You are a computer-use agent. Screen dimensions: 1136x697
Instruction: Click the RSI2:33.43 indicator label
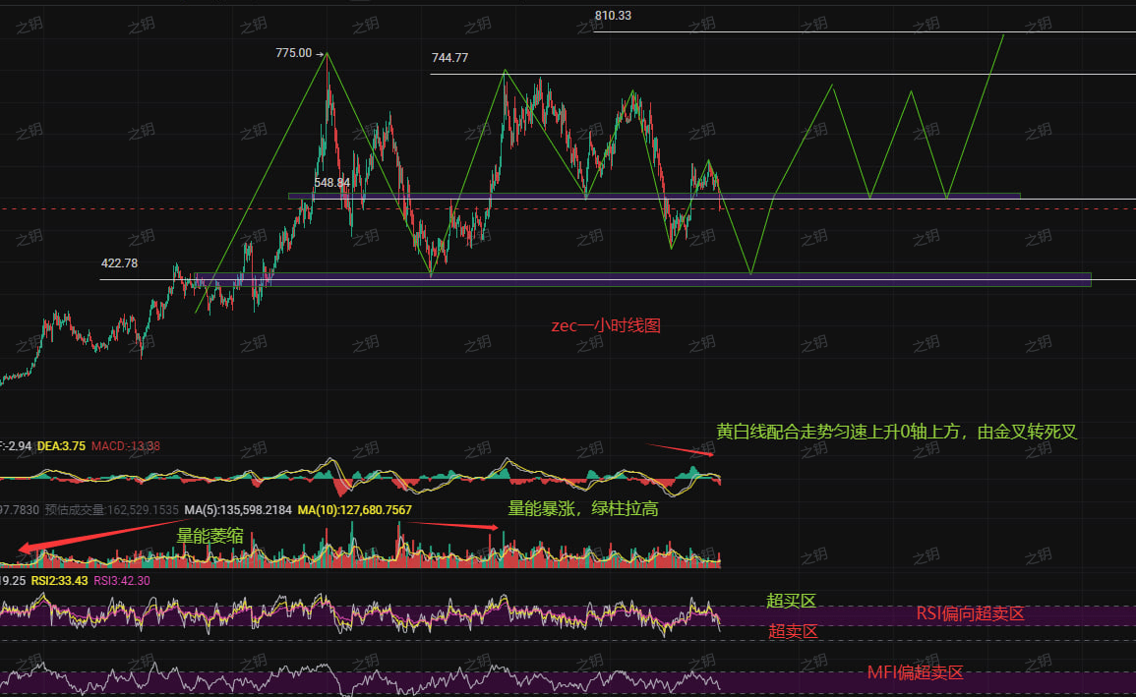pyautogui.click(x=60, y=581)
